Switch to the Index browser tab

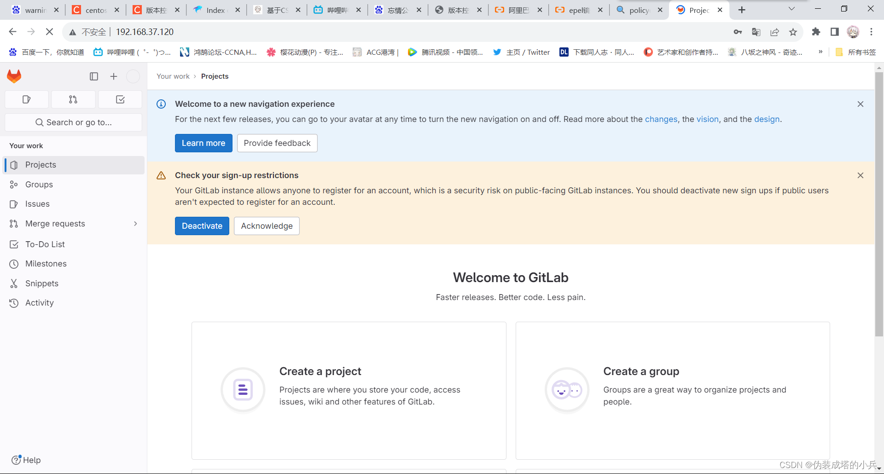[x=216, y=10]
